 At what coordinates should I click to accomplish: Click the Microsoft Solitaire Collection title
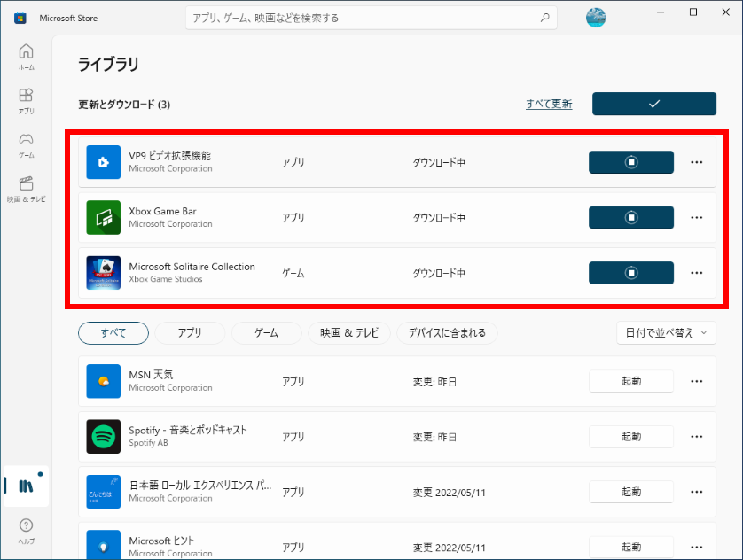tap(192, 267)
